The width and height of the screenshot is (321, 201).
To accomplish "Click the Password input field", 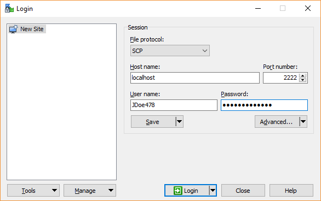I will 264,105.
